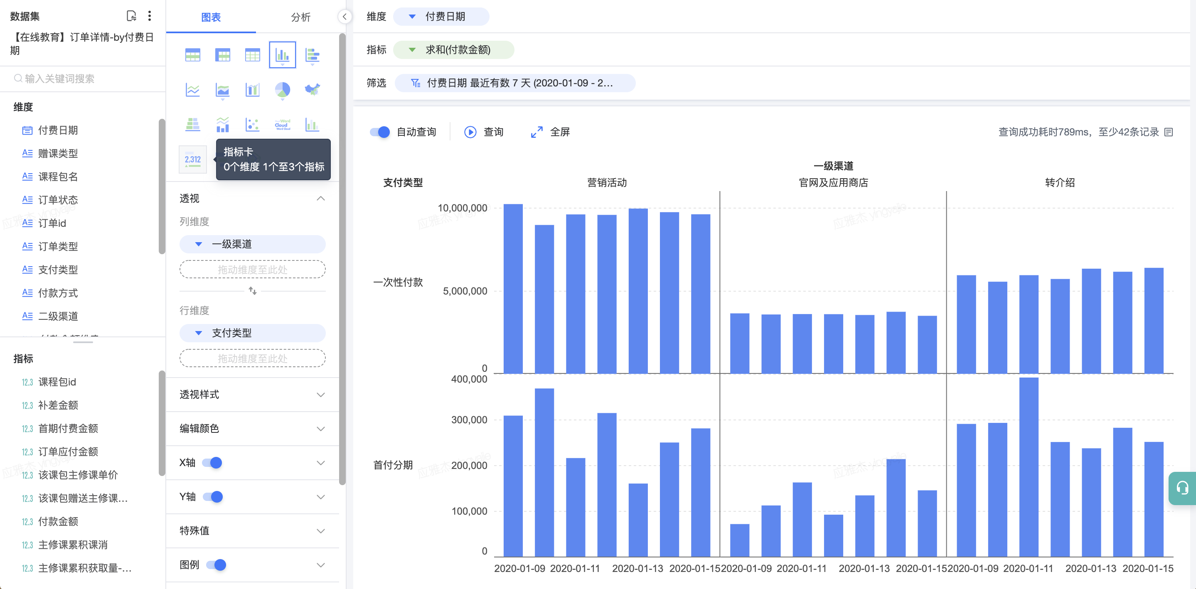Screen dimensions: 1196x589
Task: Expand the X轴 settings chevron
Action: click(x=321, y=463)
